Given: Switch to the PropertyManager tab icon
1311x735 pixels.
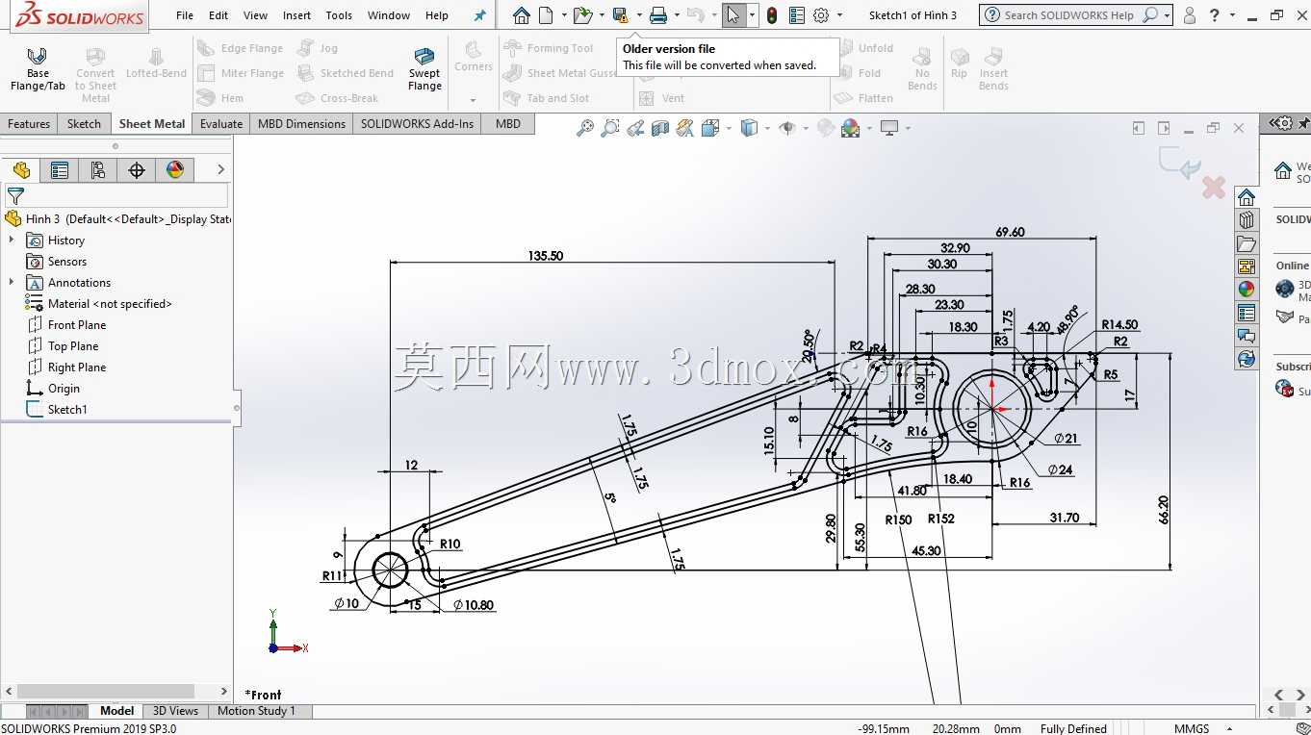Looking at the screenshot, I should click(60, 170).
